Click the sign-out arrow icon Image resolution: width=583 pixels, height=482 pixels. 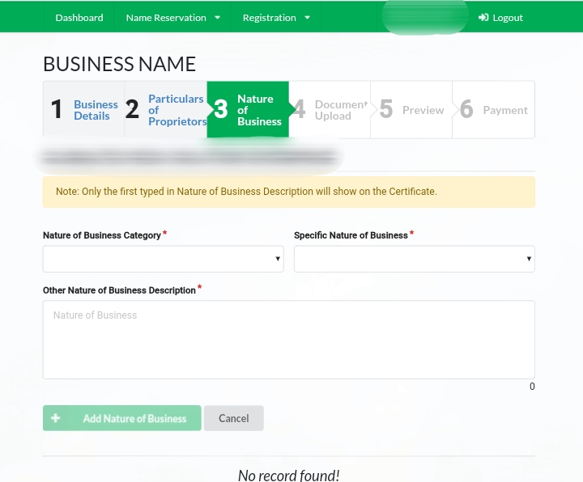point(483,18)
